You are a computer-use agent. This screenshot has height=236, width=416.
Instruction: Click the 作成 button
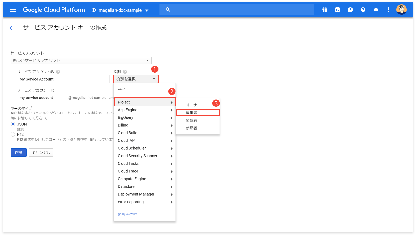click(x=19, y=153)
